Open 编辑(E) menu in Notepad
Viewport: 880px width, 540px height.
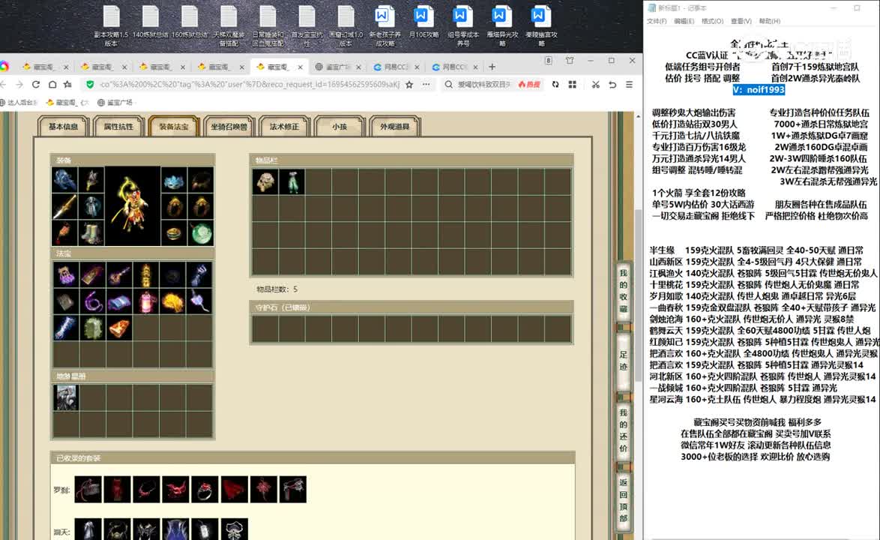tap(684, 21)
